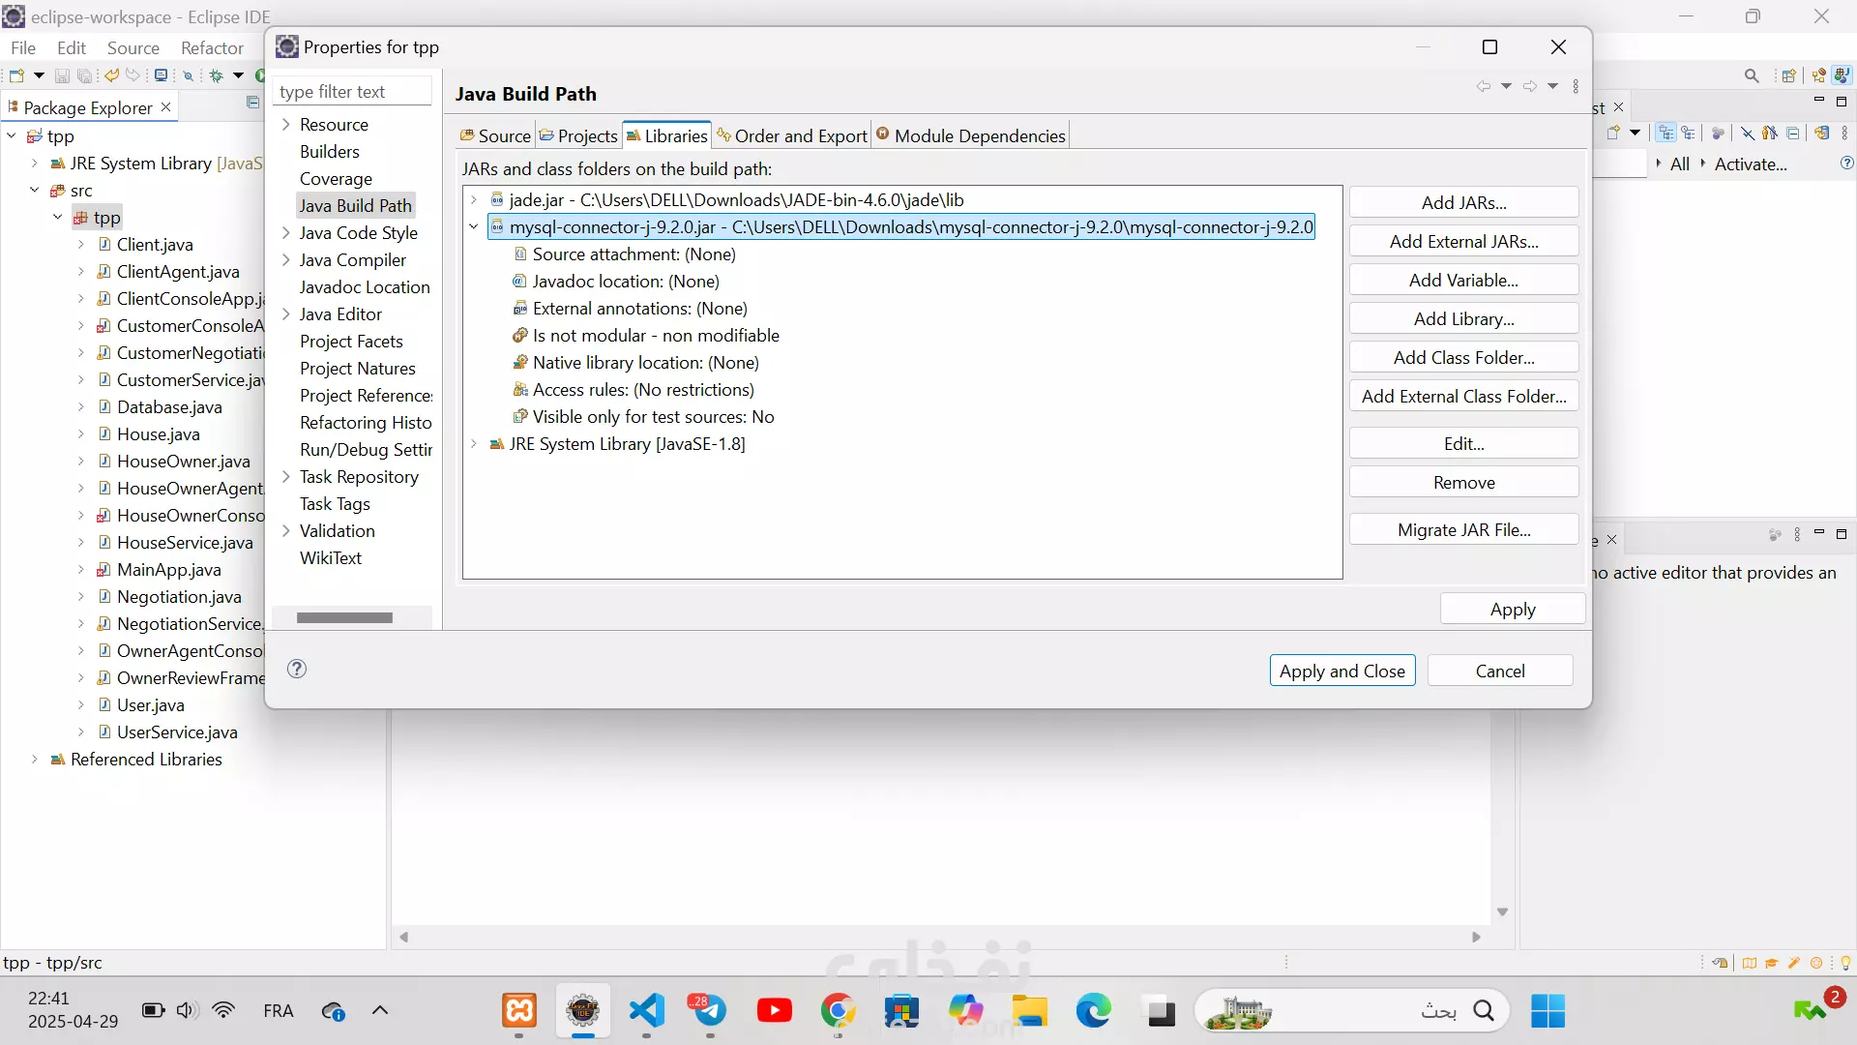The image size is (1857, 1045).
Task: Click the XAMPP taskbar icon
Action: point(519,1011)
